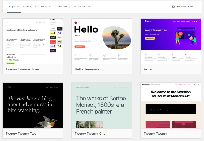Open the Feature Filter link
Image resolution: width=204 pixels, height=141 pixels.
pos(185,7)
